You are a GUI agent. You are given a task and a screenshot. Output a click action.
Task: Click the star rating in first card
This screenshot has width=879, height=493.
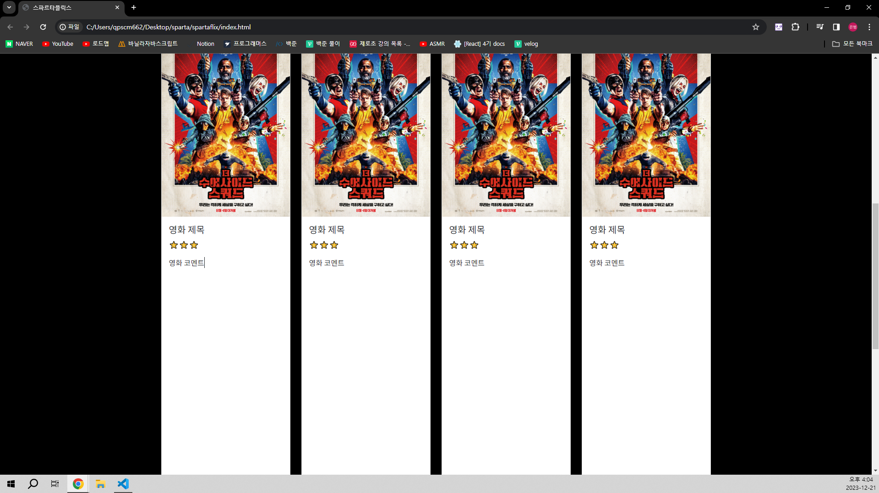(184, 245)
